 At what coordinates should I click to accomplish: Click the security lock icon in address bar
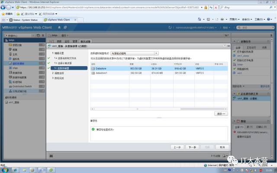point(206,7)
